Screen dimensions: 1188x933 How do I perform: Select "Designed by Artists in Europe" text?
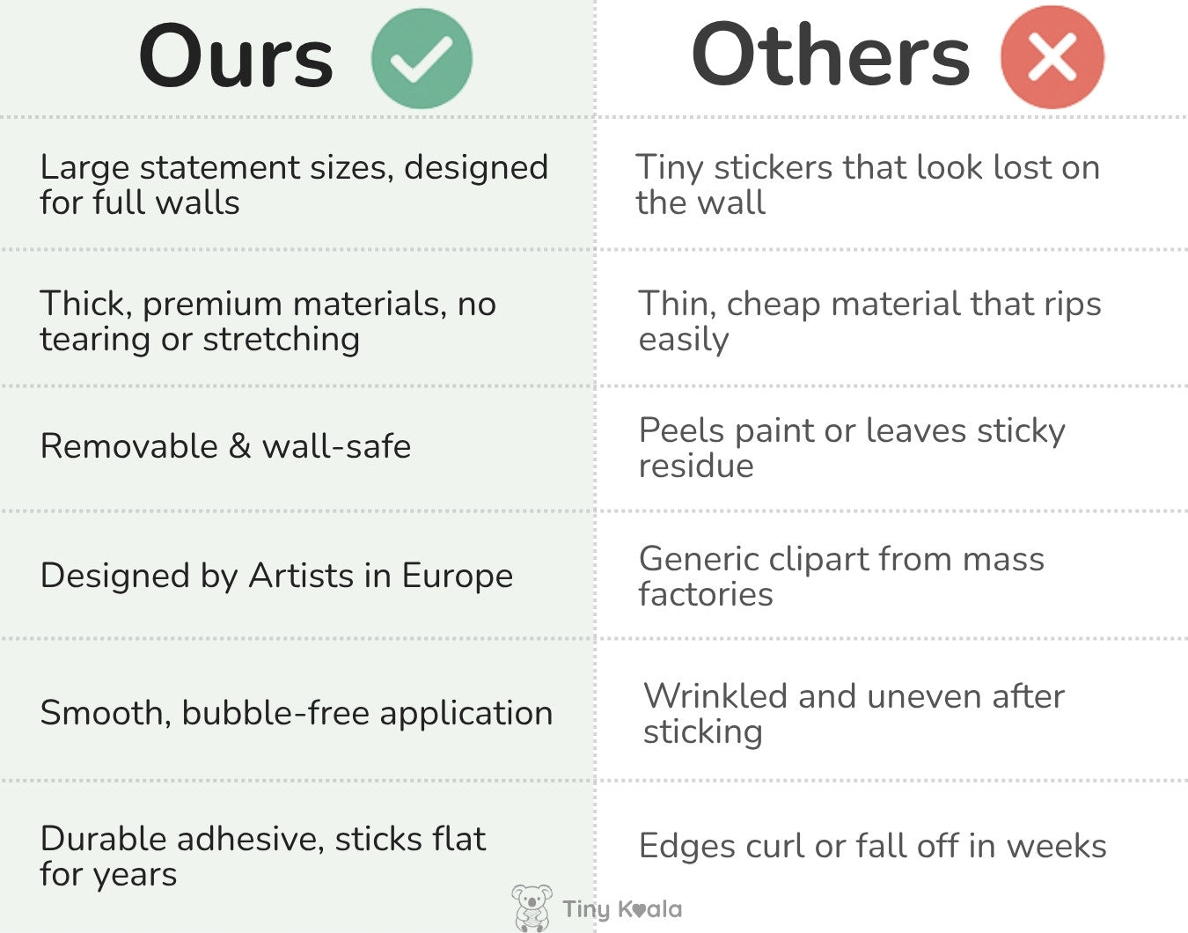[x=276, y=576]
